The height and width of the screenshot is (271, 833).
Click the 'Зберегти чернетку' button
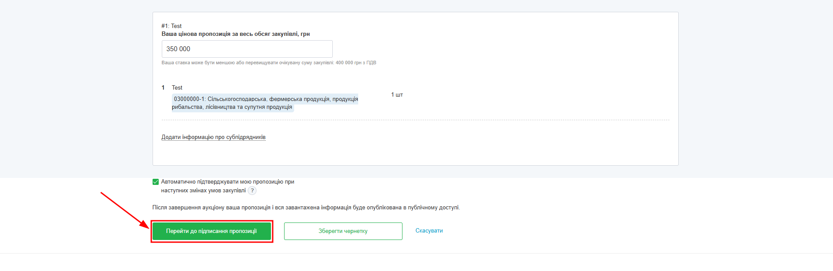(343, 231)
